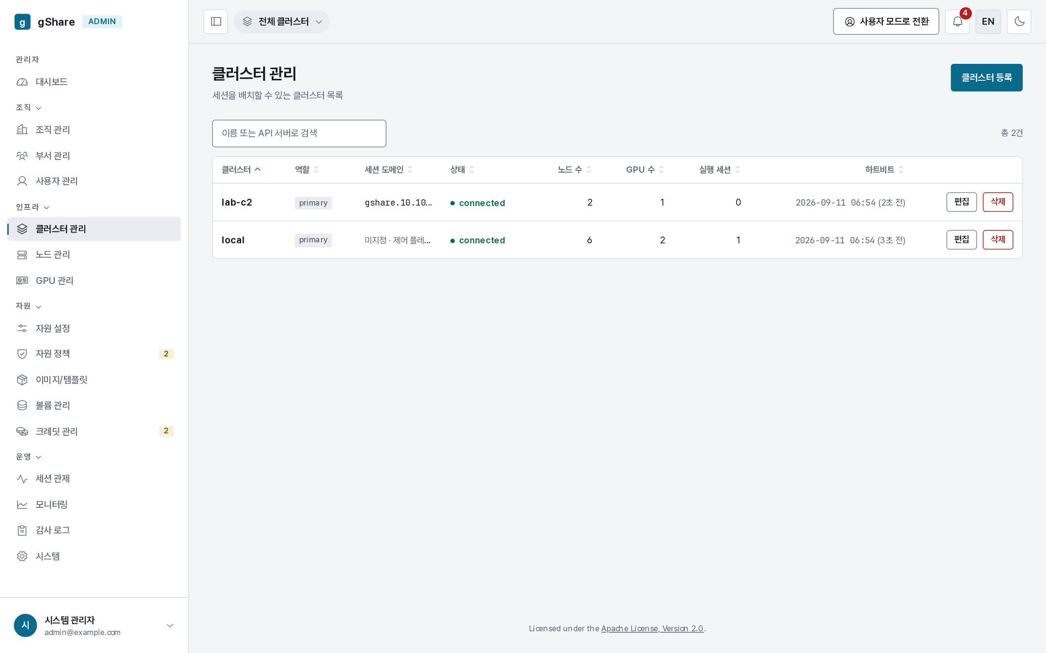
Task: Open 부서 관리 page
Action: coord(94,156)
